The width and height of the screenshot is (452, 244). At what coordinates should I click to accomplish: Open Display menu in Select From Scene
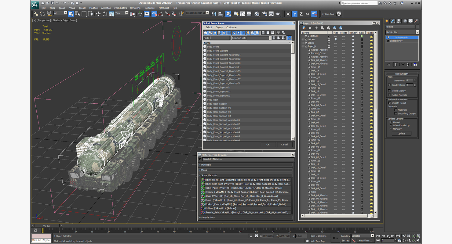219,27
